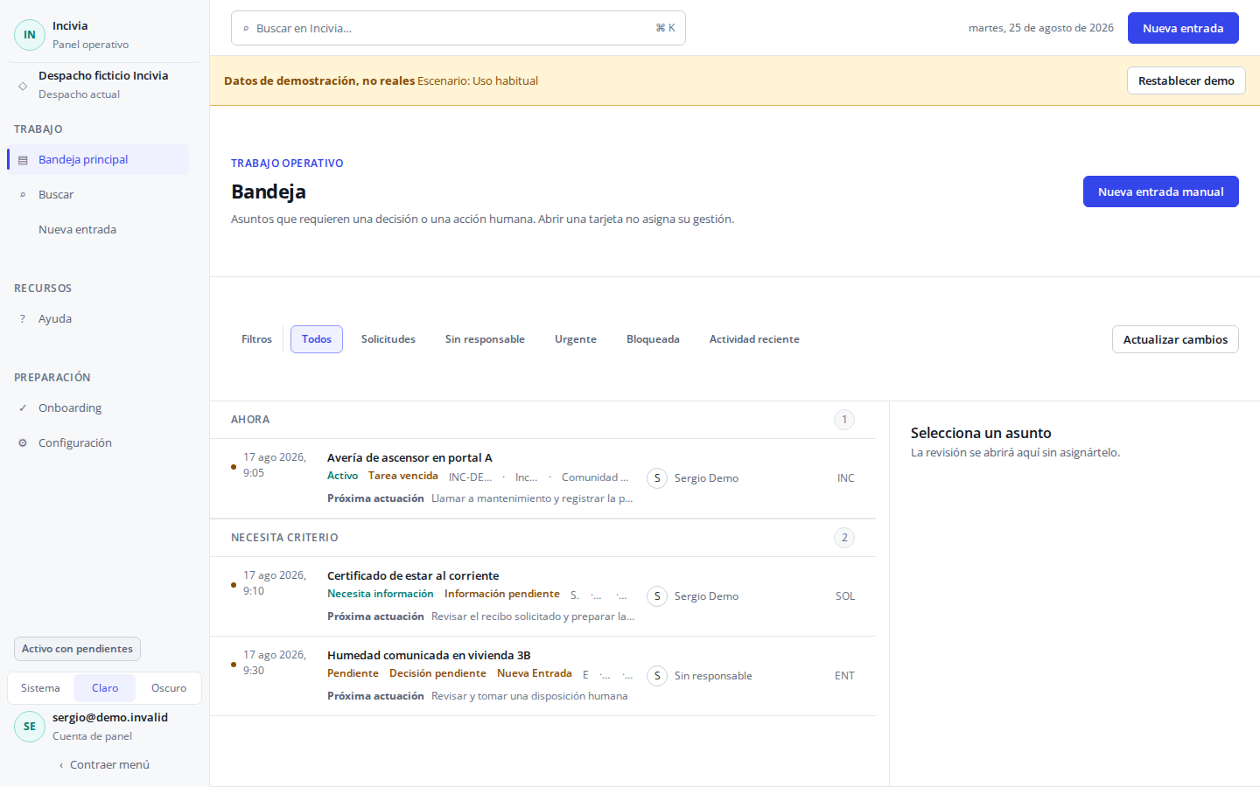1260x787 pixels.
Task: Click the S avatar in Avería de ascensor row
Action: click(657, 478)
